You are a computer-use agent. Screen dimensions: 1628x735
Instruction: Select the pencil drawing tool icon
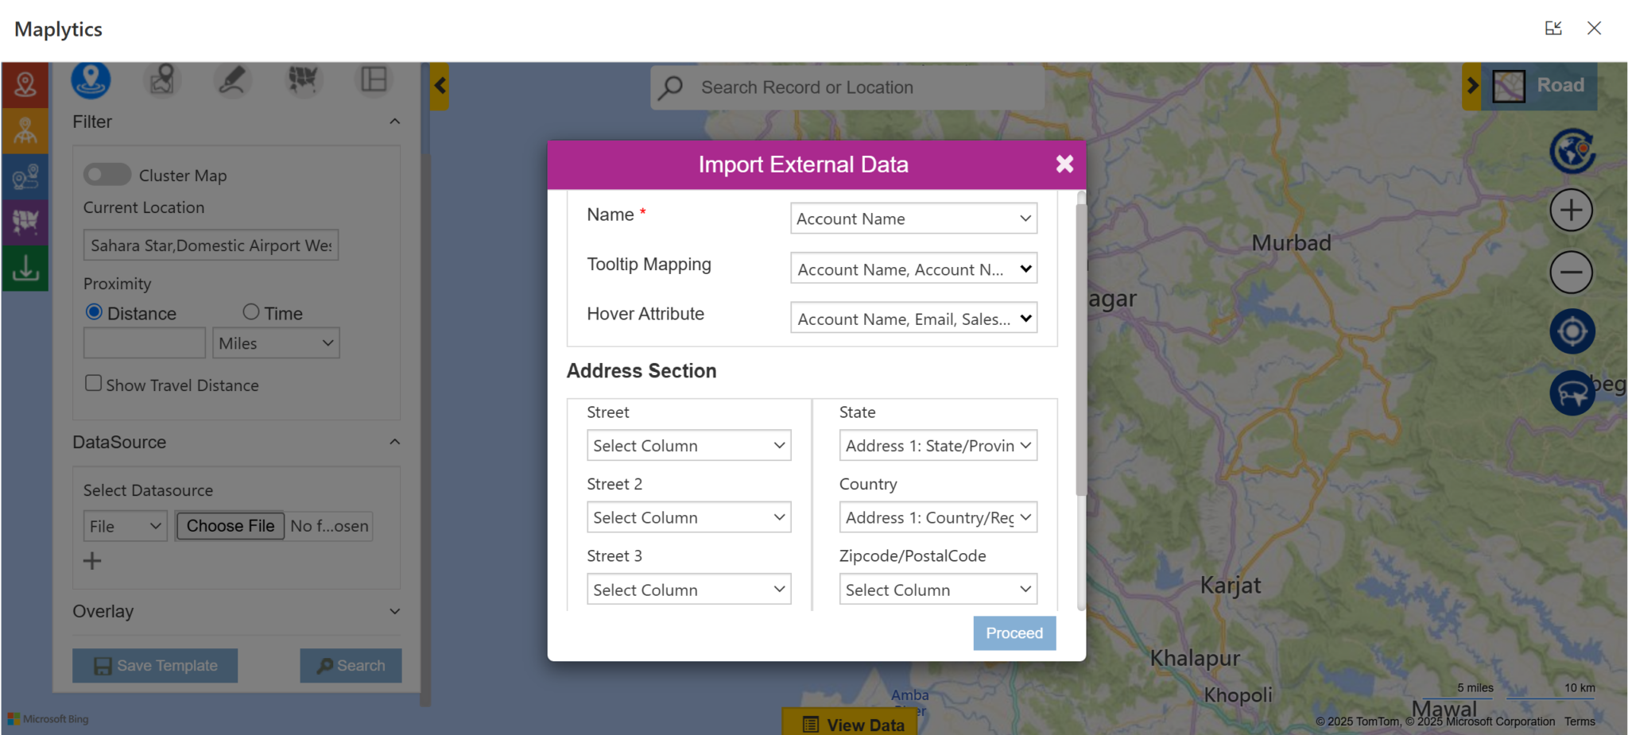[x=232, y=80]
